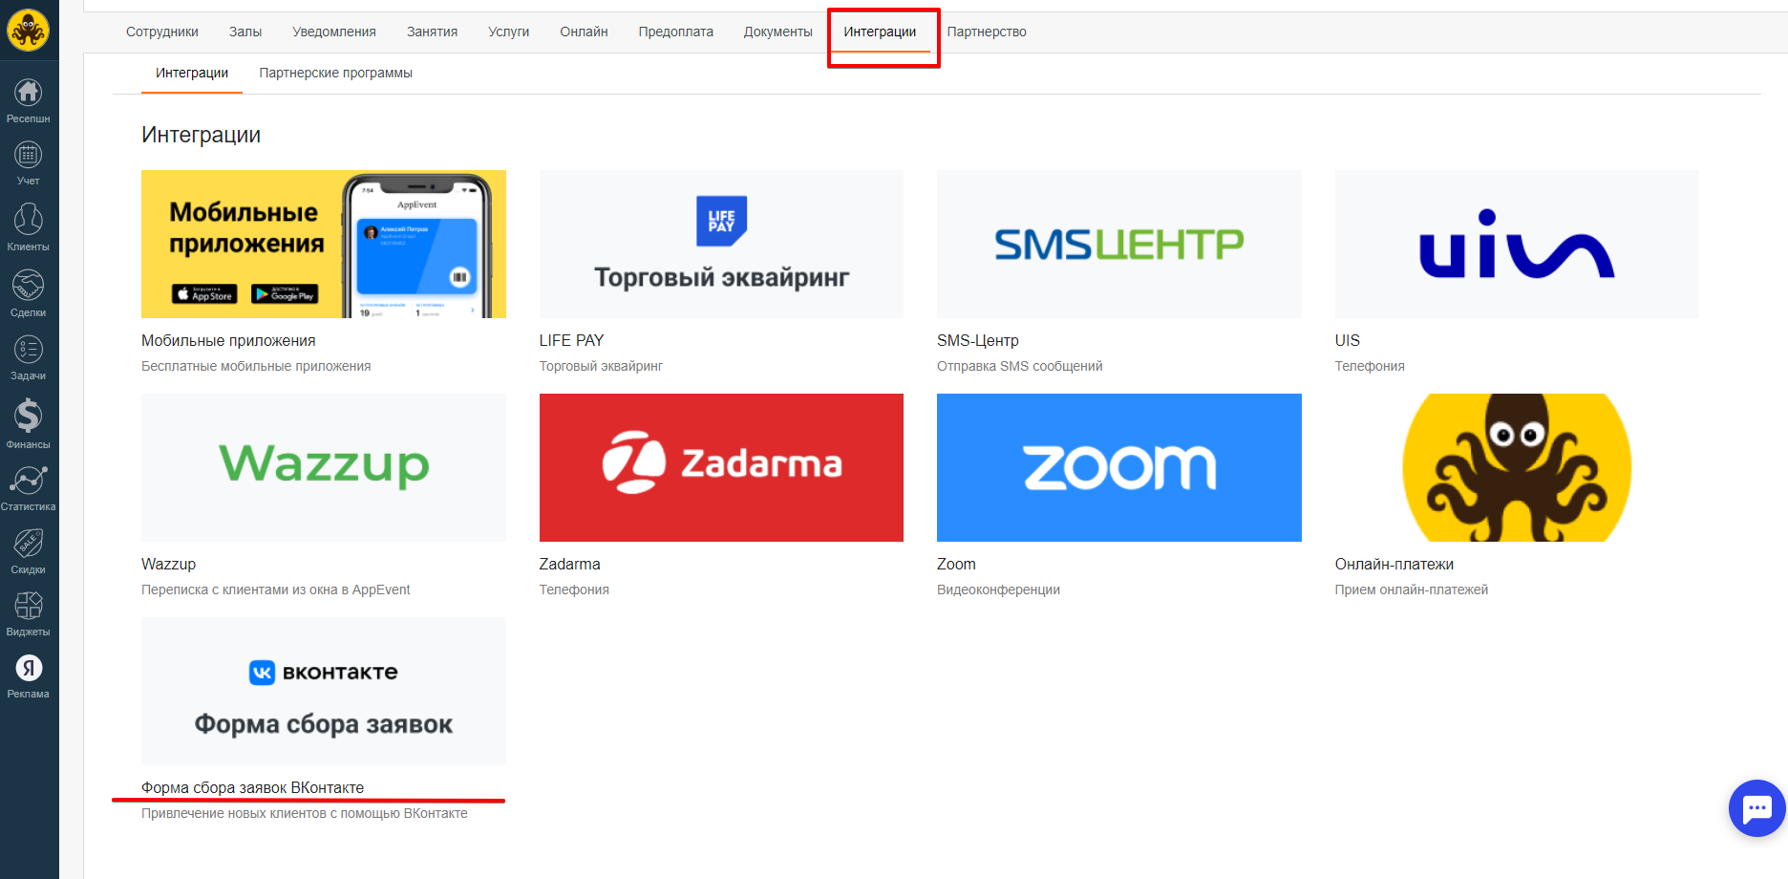Screen dimensions: 1788x879
Task: Click the octopus logo in the sidebar
Action: [x=28, y=30]
